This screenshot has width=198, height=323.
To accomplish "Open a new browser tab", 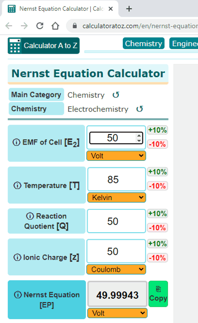I will coord(129,9).
